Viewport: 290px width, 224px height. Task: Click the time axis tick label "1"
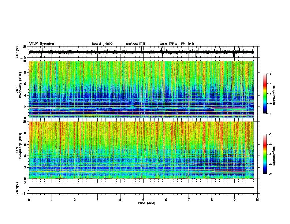tap(52, 200)
